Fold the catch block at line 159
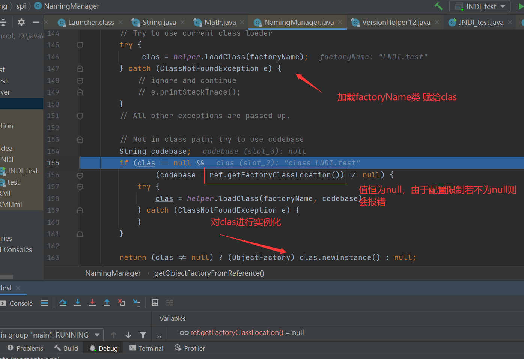This screenshot has width=524, height=359. [x=80, y=210]
